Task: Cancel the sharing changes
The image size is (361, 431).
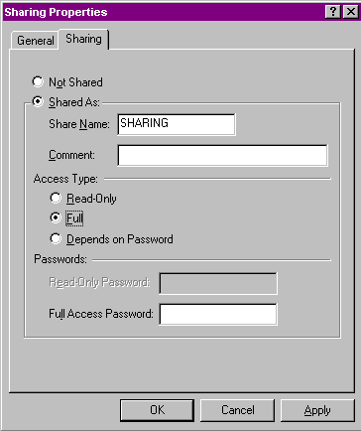Action: (237, 410)
